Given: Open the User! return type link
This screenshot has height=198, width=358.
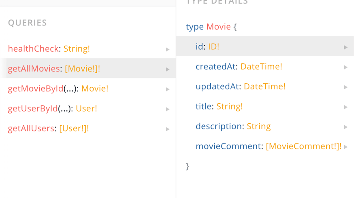Looking at the screenshot, I should pyautogui.click(x=86, y=108).
